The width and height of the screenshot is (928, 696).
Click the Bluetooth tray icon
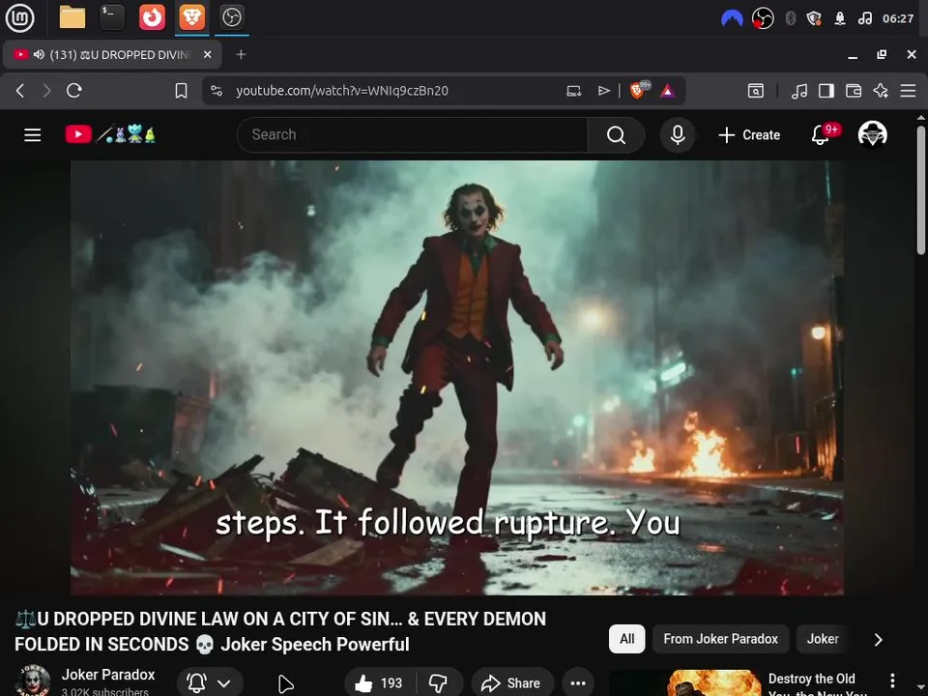pyautogui.click(x=790, y=18)
